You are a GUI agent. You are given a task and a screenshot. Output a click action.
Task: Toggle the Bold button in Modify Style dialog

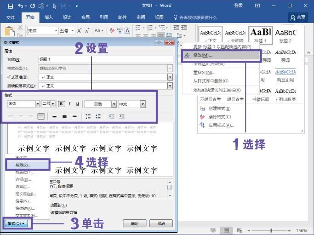61,104
